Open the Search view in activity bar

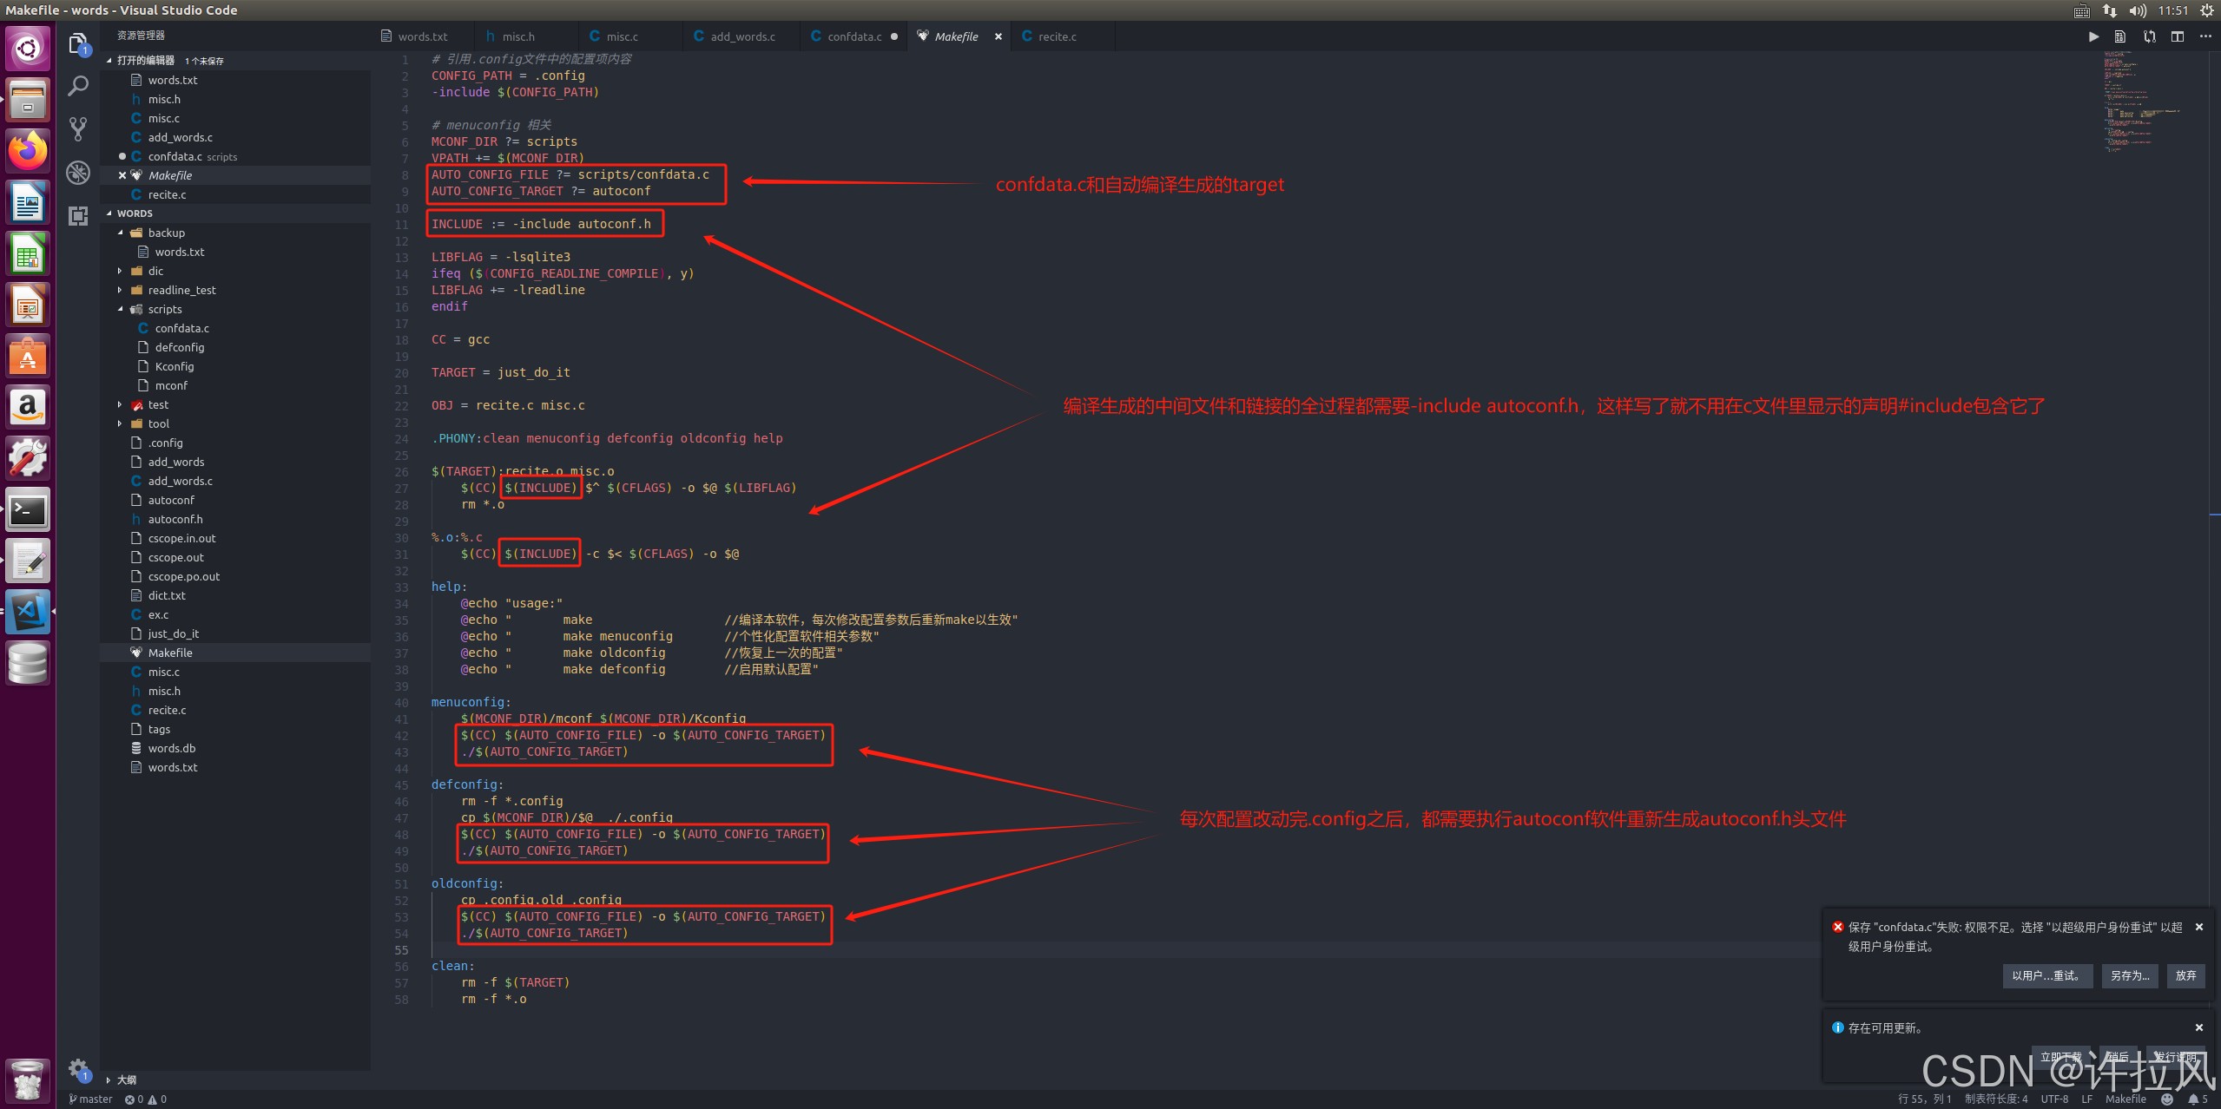tap(78, 86)
